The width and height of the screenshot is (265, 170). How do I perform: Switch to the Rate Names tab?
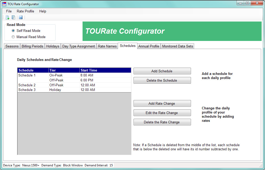pyautogui.click(x=107, y=46)
